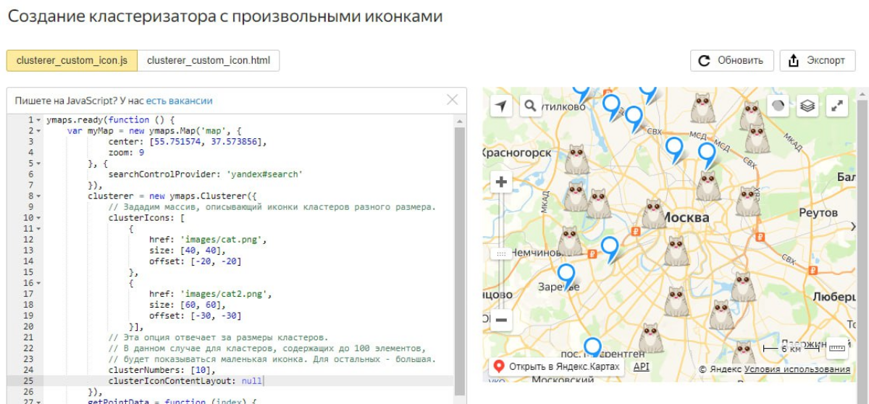The height and width of the screenshot is (404, 869).
Task: Click the geolocation arrow on the map
Action: point(501,106)
